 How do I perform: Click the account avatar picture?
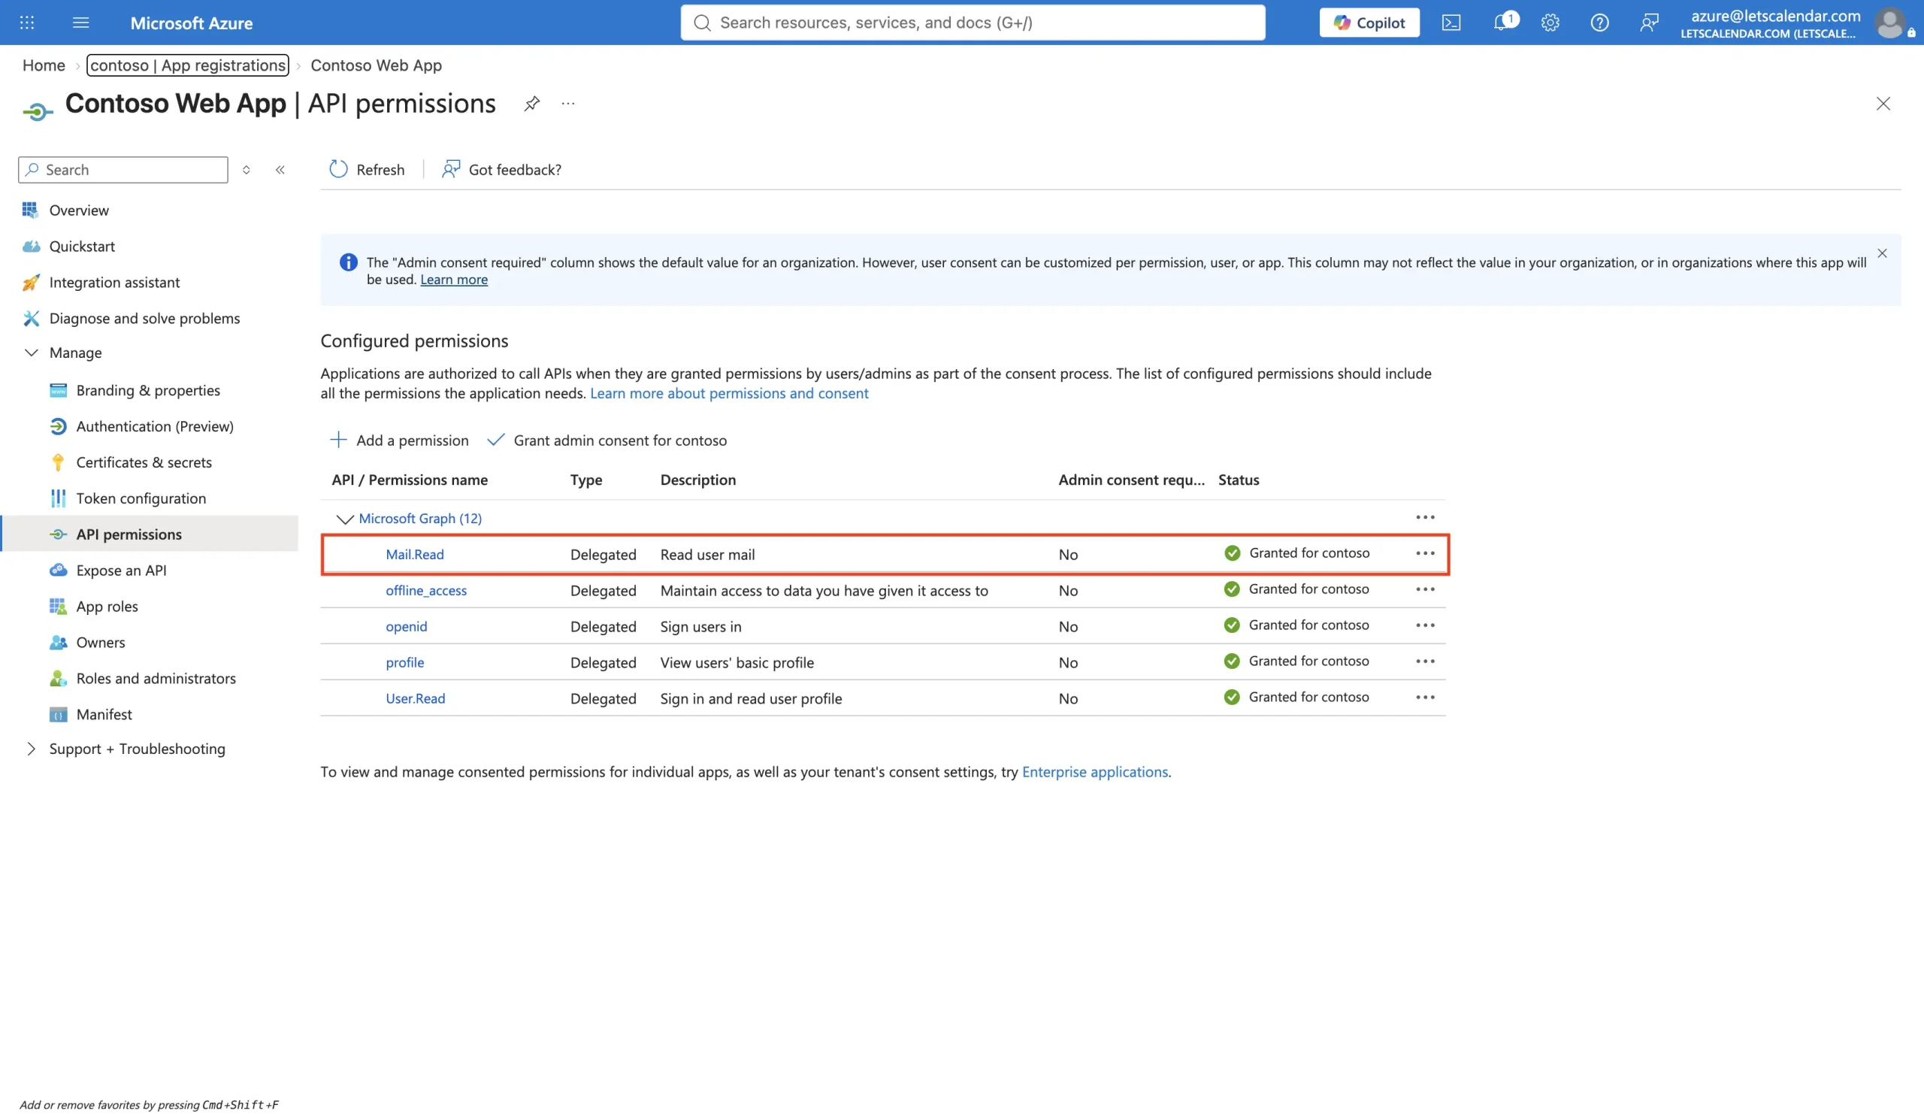click(x=1889, y=22)
